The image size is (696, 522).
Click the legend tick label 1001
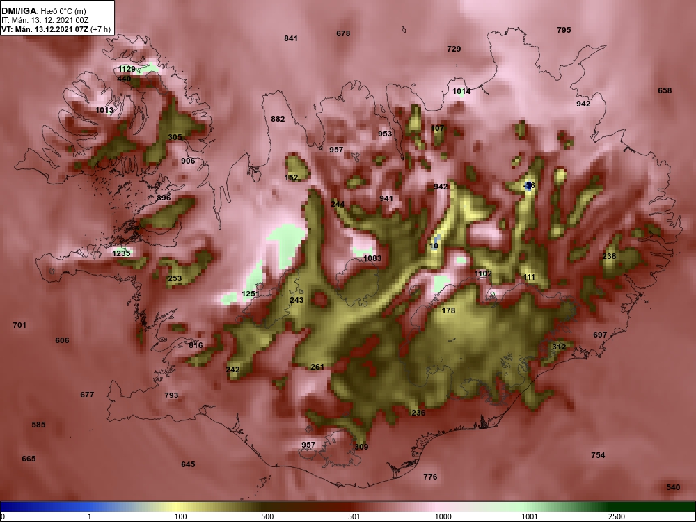coord(530,516)
